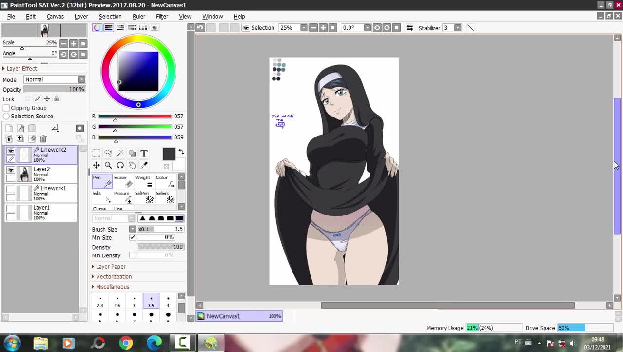The height and width of the screenshot is (352, 623).
Task: Choose the rectangular Selection tool
Action: pos(97,154)
